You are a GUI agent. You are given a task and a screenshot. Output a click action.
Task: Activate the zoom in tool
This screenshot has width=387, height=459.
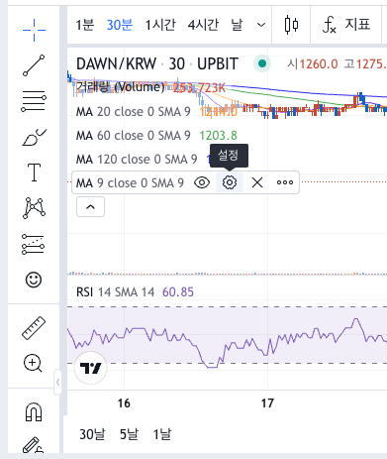click(x=33, y=363)
